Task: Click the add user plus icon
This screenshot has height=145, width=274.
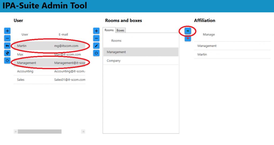Action: tap(7, 31)
